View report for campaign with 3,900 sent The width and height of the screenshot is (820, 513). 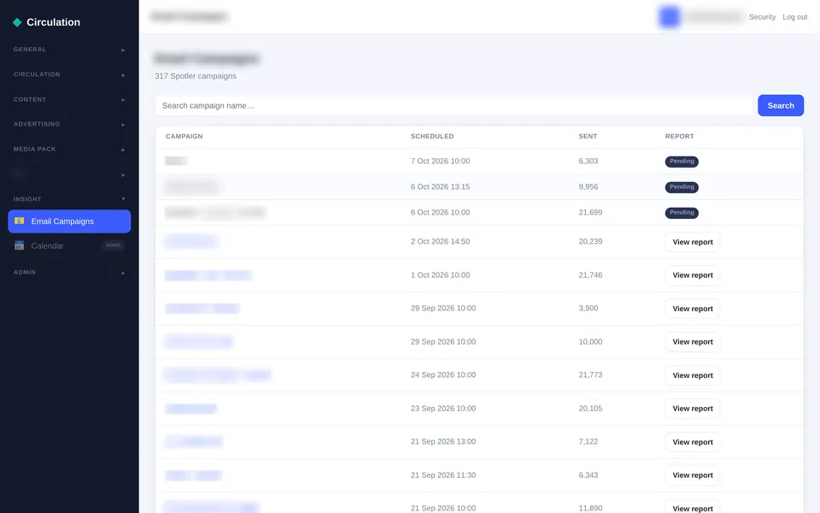[693, 309]
